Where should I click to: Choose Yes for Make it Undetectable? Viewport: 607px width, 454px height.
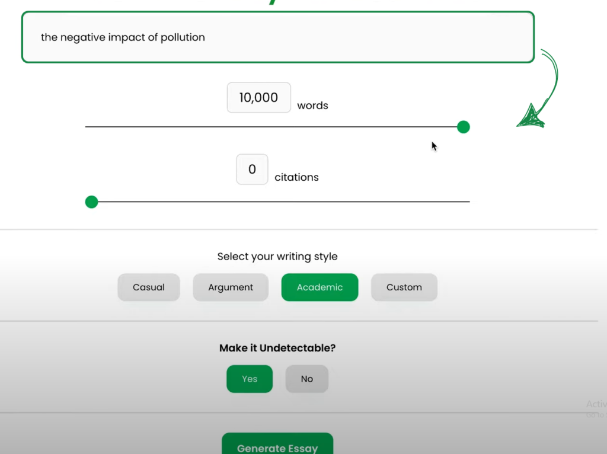pos(250,379)
